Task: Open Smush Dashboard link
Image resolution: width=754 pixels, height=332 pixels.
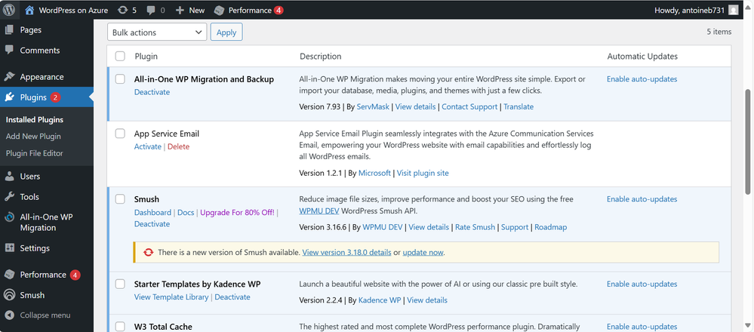Action: click(152, 212)
